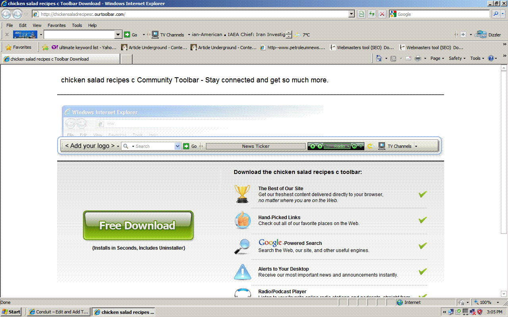Click the news ticker up/down stepper
Screen dimensions: 508x317
pos(289,35)
